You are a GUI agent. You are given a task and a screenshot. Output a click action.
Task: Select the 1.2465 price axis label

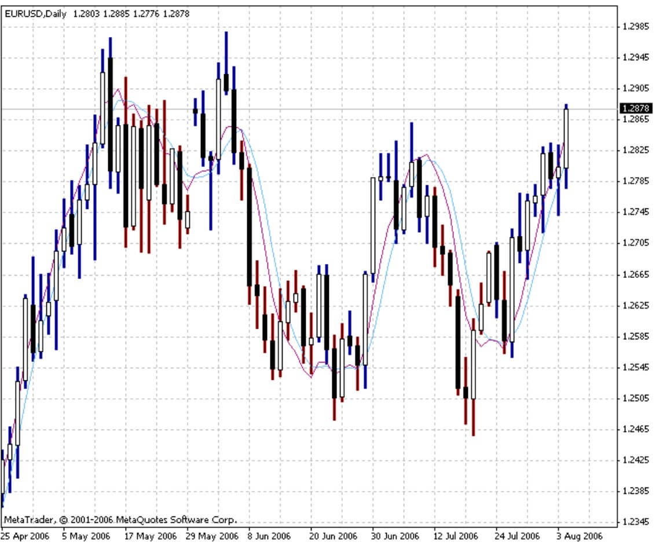(636, 429)
